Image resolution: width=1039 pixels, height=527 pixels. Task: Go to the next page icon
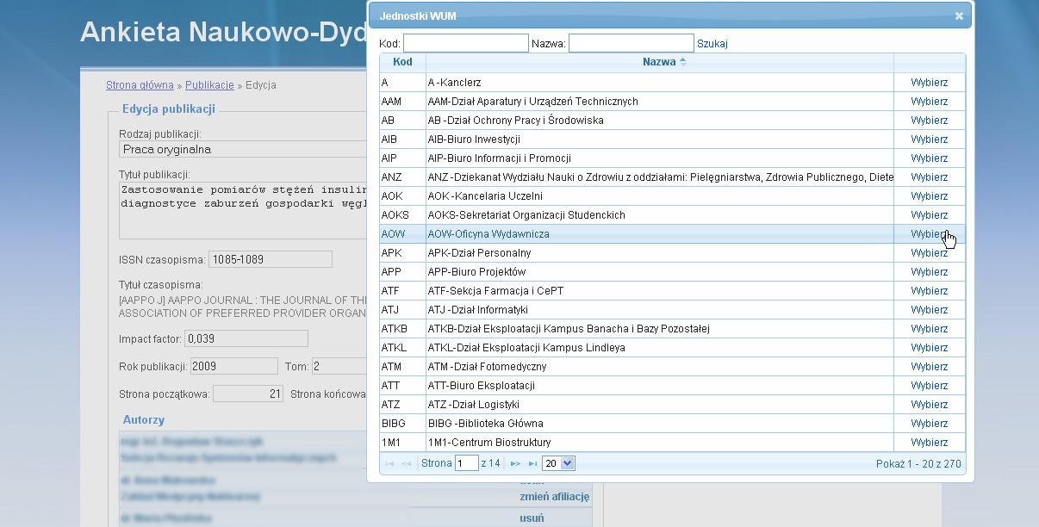[x=515, y=463]
